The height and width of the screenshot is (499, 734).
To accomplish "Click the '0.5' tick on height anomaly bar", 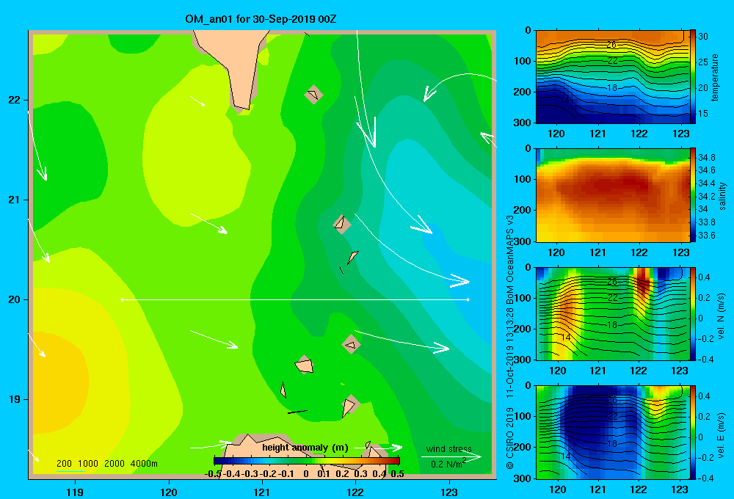I will click(x=397, y=474).
